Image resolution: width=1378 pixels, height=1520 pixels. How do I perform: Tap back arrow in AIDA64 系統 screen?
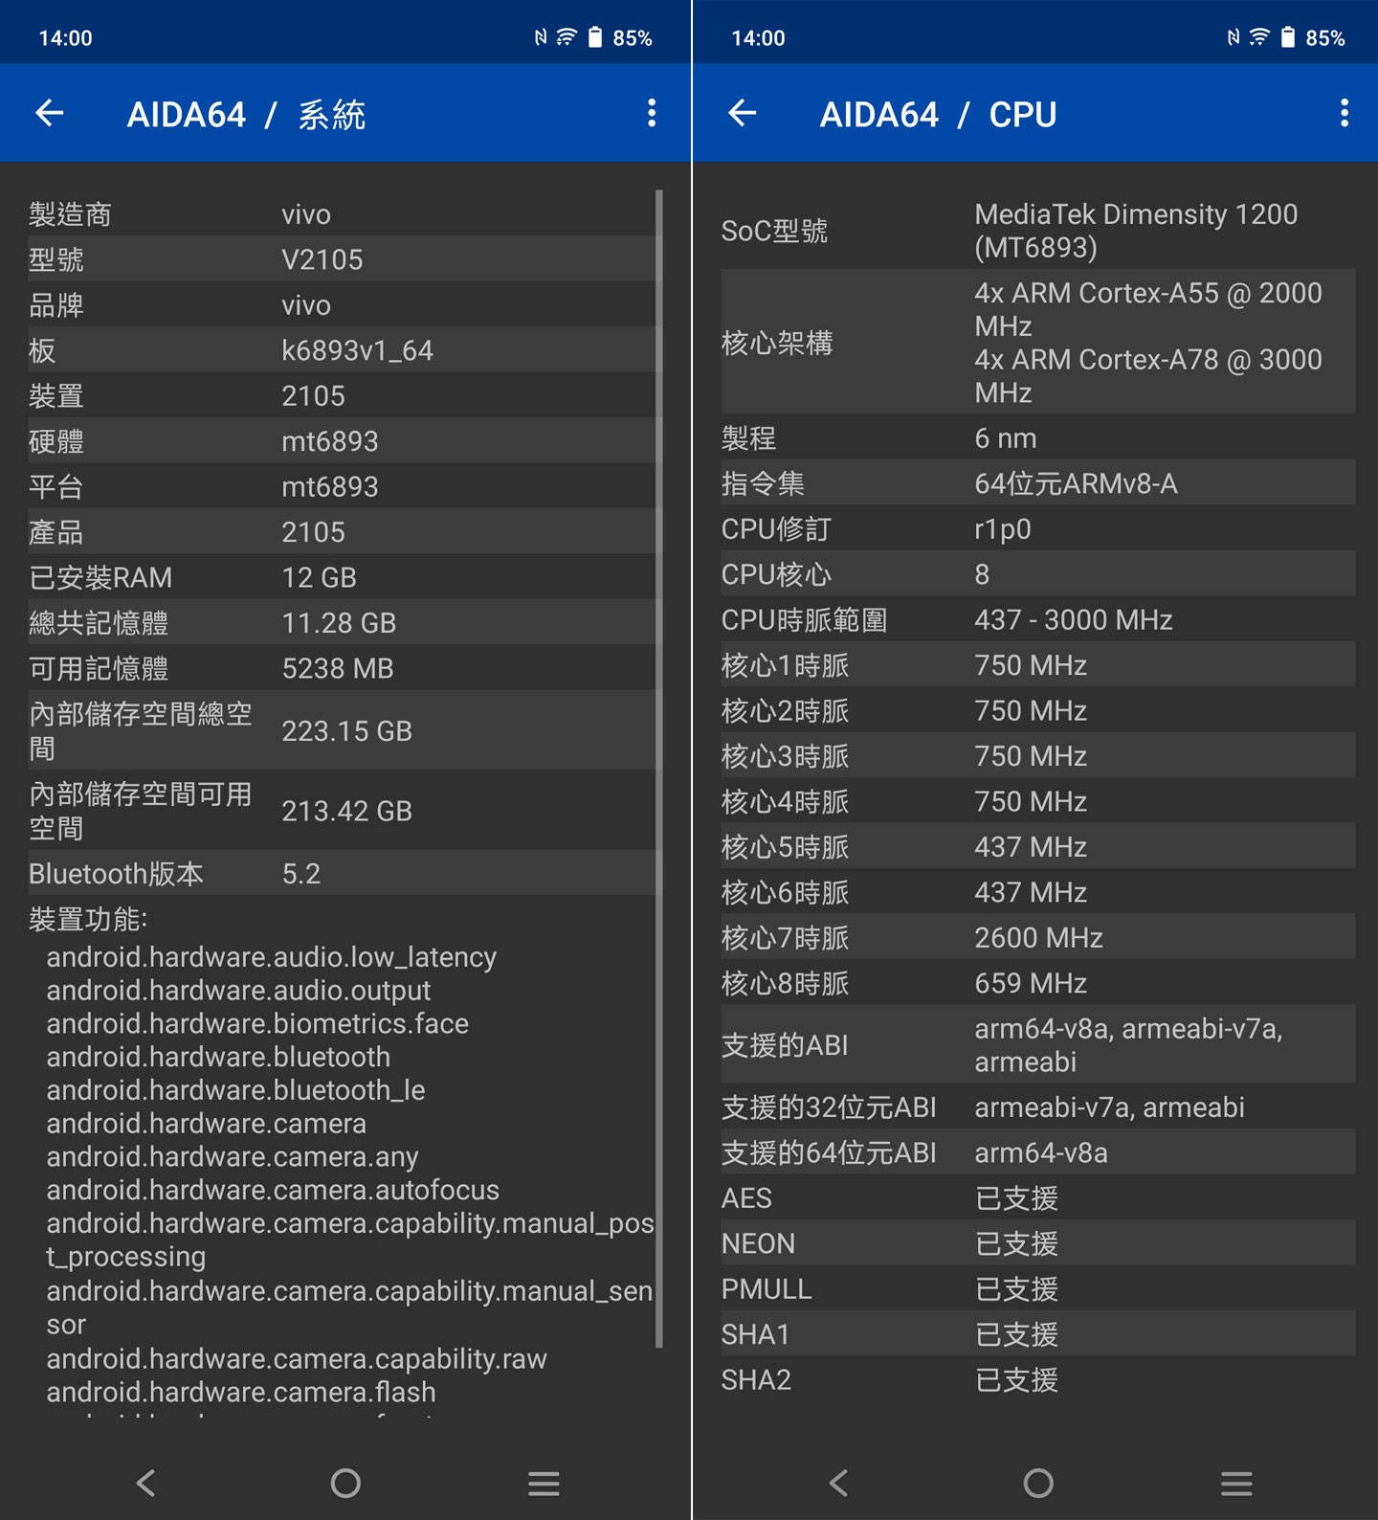pyautogui.click(x=50, y=114)
